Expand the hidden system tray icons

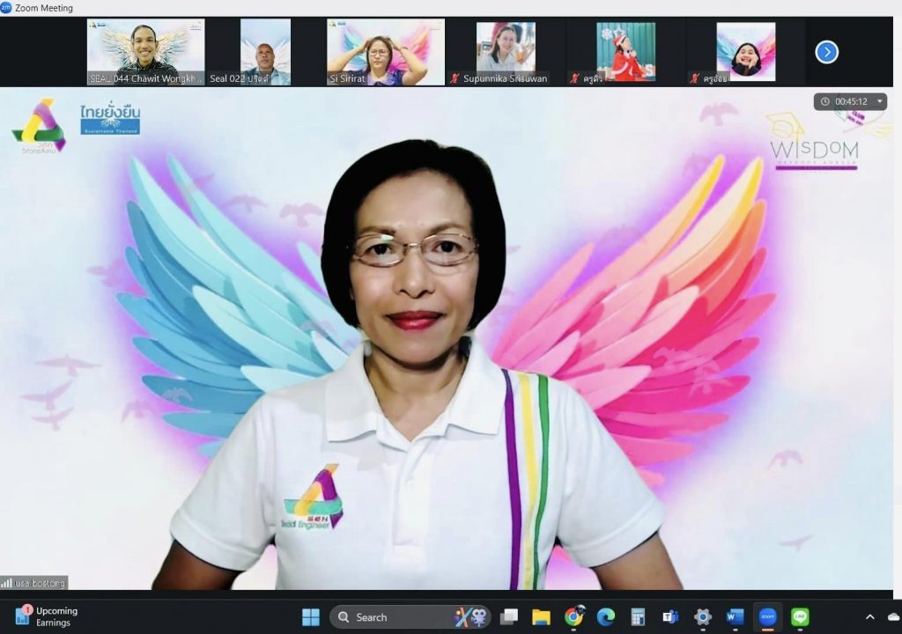tap(870, 617)
